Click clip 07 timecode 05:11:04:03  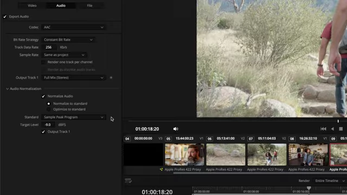pyautogui.click(x=267, y=139)
